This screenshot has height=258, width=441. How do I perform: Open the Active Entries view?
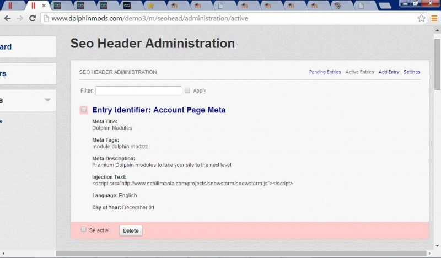pos(360,72)
